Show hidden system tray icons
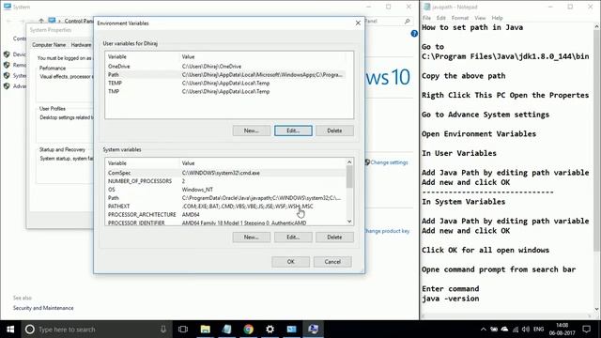Viewport: 601px width, 338px height. [x=484, y=330]
